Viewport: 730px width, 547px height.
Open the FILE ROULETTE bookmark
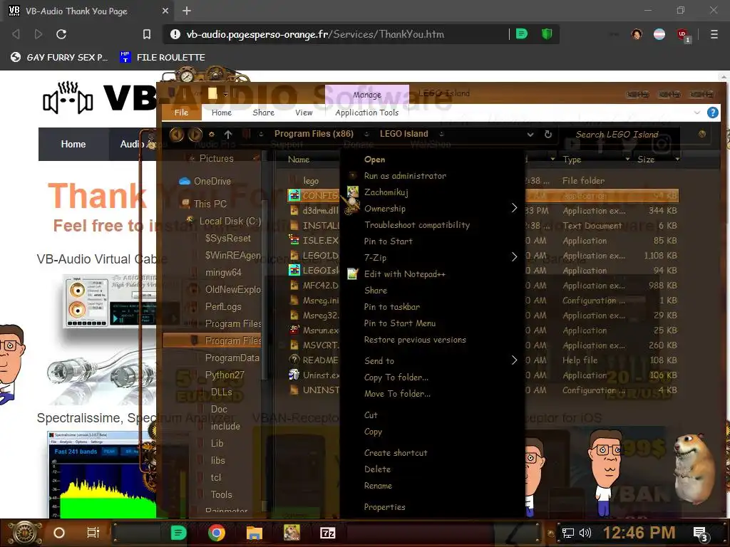163,57
